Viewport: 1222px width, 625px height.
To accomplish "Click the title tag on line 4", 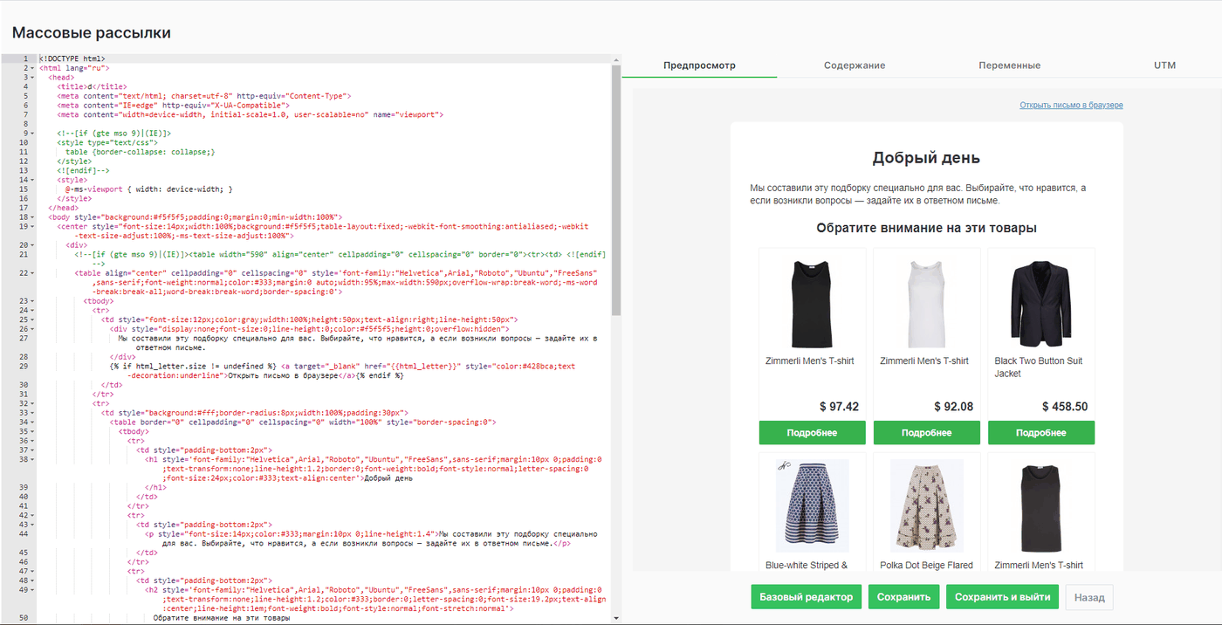I will (x=92, y=86).
